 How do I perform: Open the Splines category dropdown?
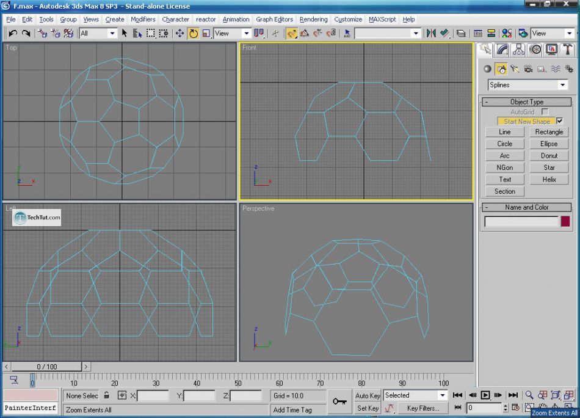click(x=527, y=85)
